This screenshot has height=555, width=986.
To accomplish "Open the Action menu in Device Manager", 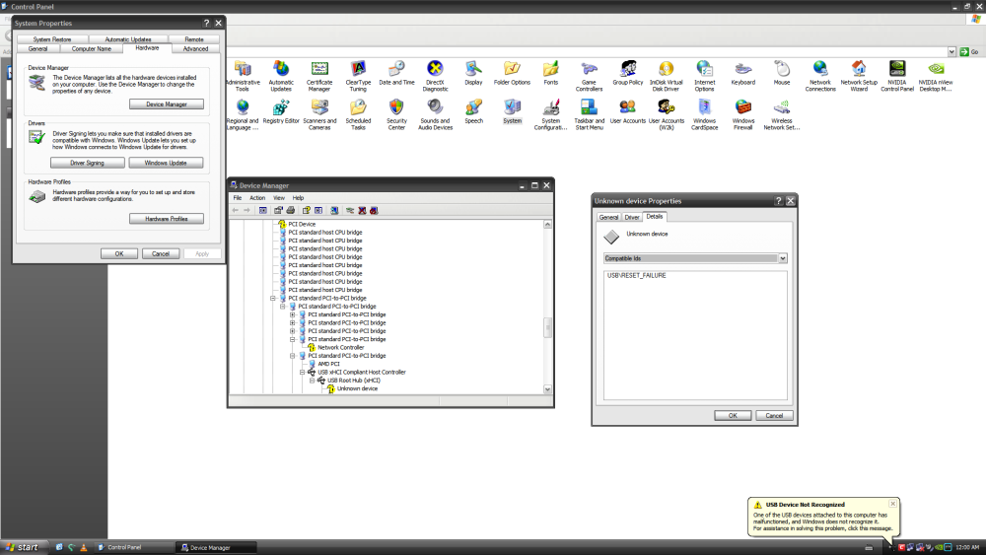I will click(x=257, y=198).
